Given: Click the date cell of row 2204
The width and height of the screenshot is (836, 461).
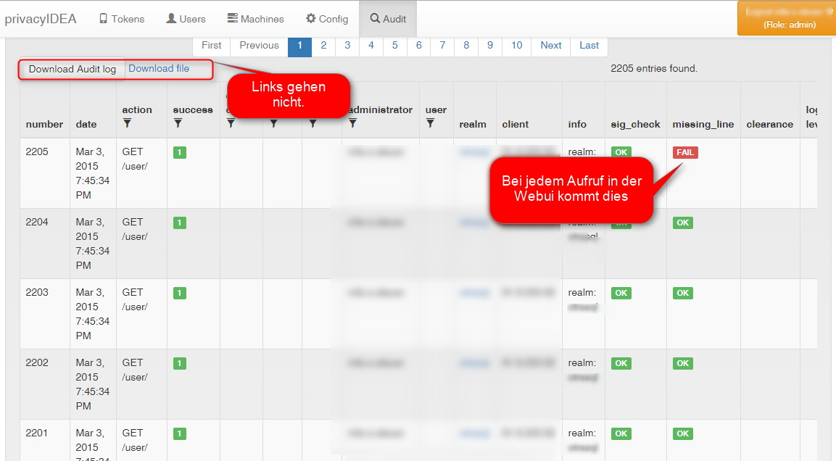Looking at the screenshot, I should click(x=93, y=244).
